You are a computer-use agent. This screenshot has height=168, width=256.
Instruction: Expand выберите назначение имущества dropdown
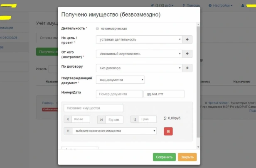pos(114,131)
